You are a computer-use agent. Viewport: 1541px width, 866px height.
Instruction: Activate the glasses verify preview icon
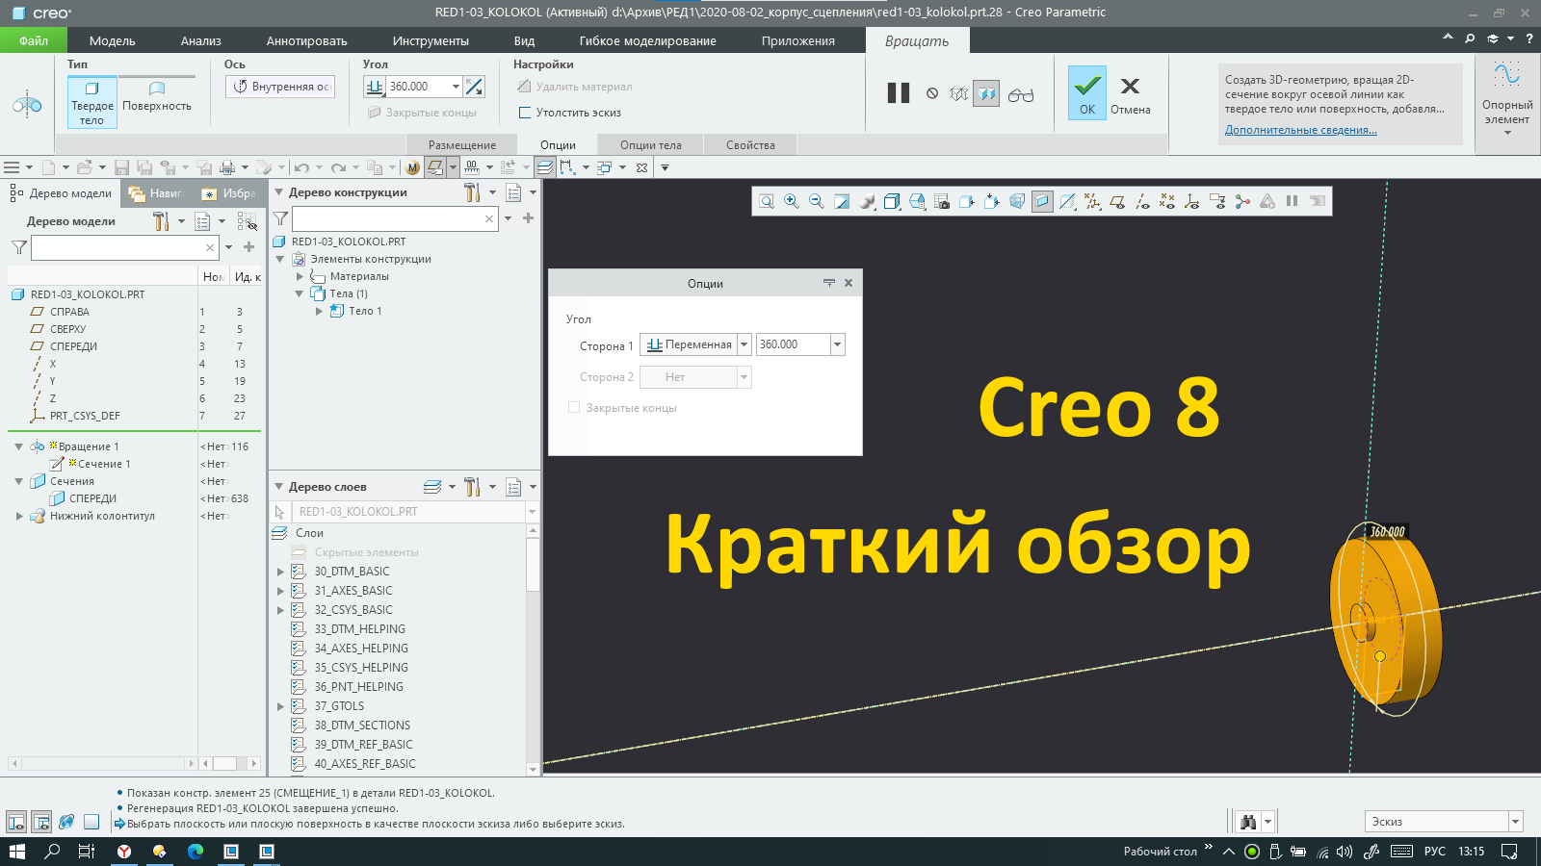(x=1022, y=94)
